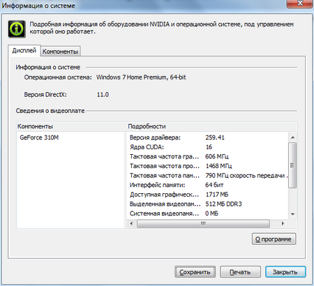Click the green NVIDIA info icon
This screenshot has height=286, width=314.
point(17,29)
